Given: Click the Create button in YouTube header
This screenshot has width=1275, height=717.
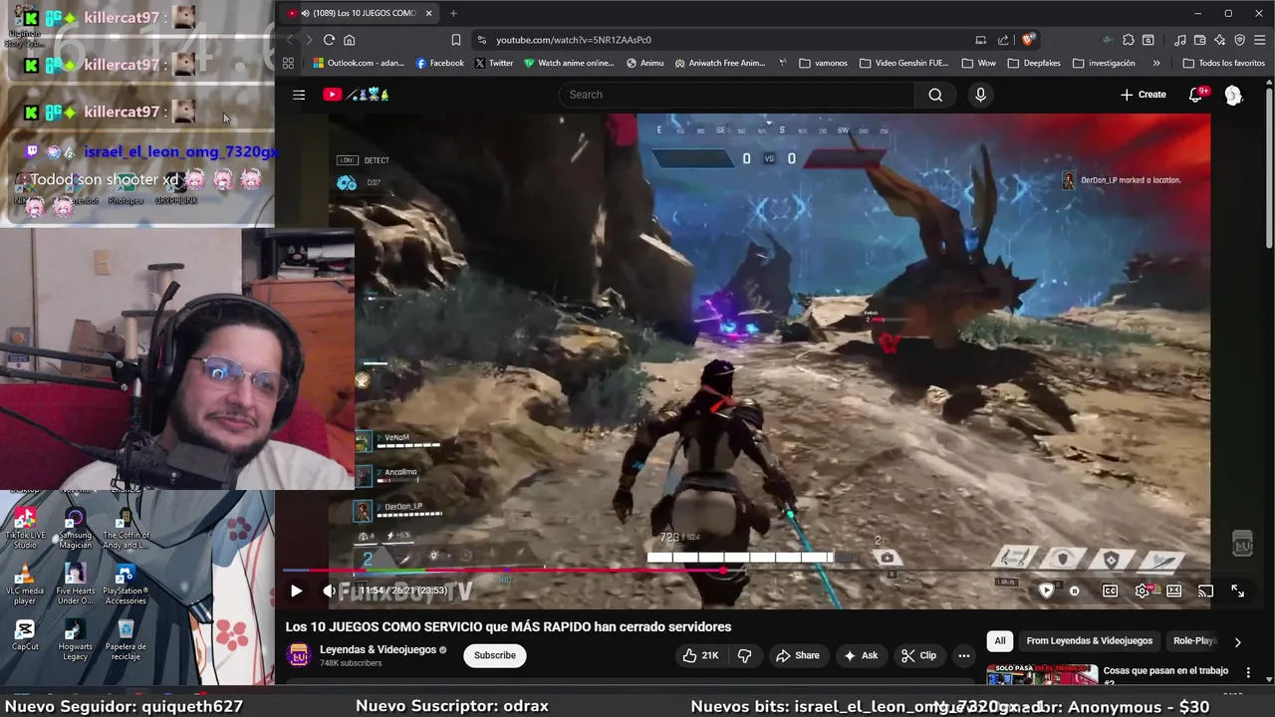Looking at the screenshot, I should coord(1144,95).
